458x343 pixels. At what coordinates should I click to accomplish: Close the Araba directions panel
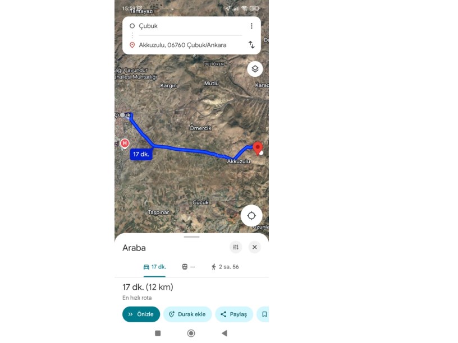[x=254, y=247]
